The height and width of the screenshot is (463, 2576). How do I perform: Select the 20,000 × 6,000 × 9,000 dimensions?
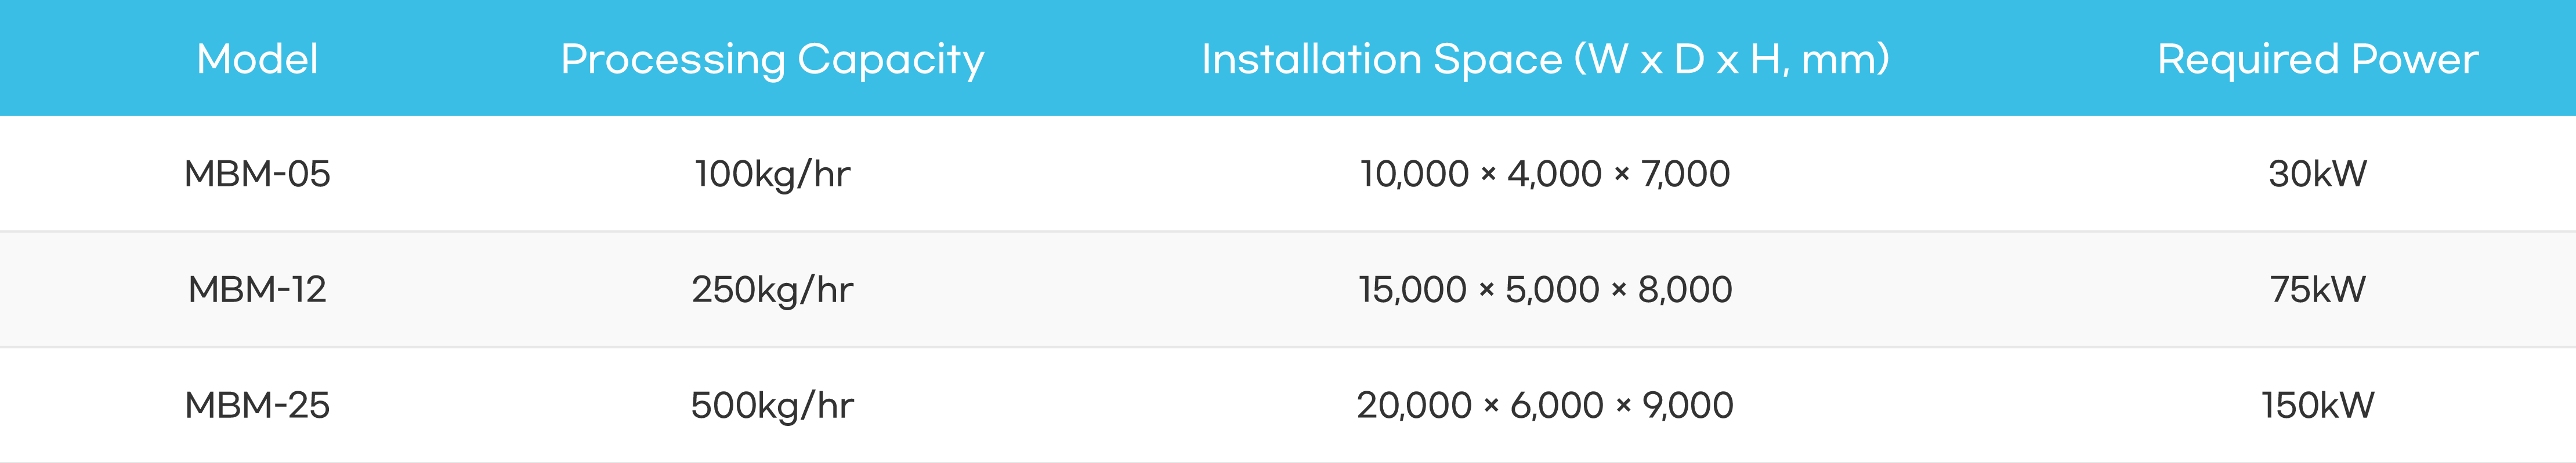coord(1545,406)
